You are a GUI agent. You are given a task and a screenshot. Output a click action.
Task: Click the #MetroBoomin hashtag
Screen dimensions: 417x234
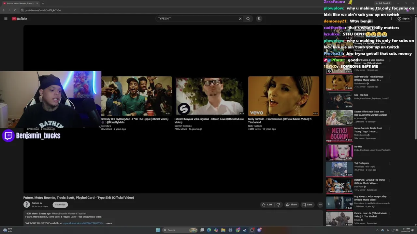tap(59, 214)
